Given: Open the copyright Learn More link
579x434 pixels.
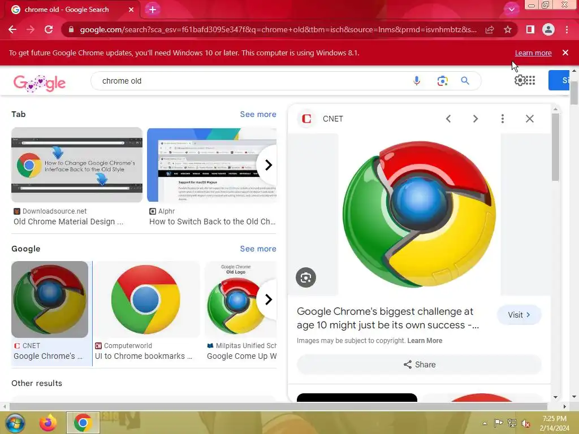Looking at the screenshot, I should click(x=425, y=341).
